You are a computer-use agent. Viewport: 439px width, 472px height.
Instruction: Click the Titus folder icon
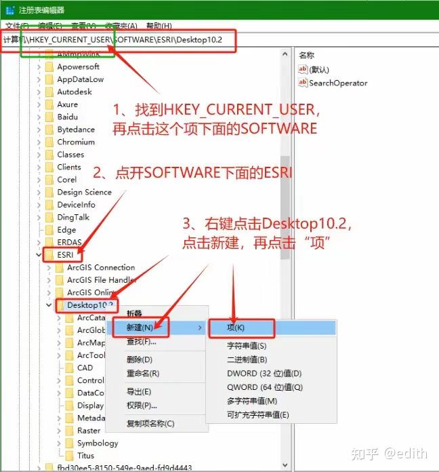coord(70,456)
